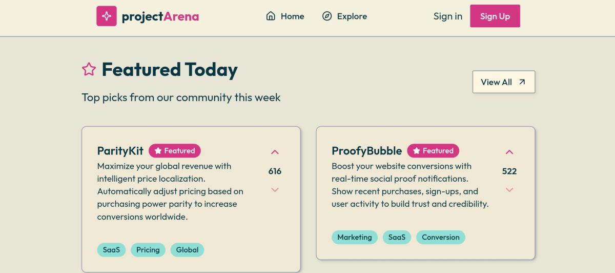Image resolution: width=615 pixels, height=273 pixels.
Task: Click the star icon beside Featured Today
Action: tap(89, 69)
